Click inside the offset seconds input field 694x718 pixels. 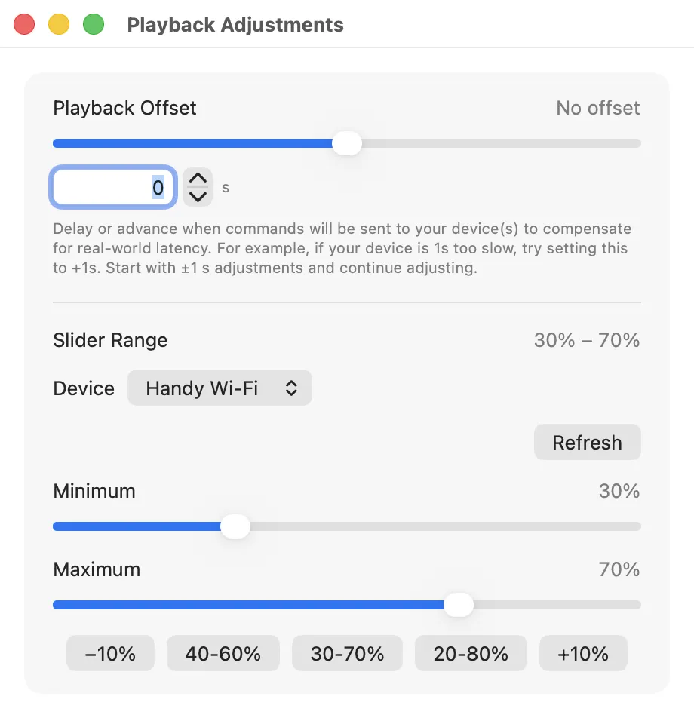click(x=113, y=186)
